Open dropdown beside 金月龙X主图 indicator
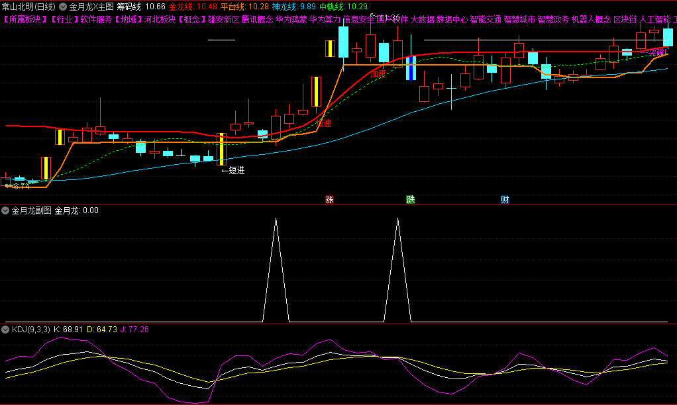Image resolution: width=677 pixels, height=405 pixels. [x=63, y=7]
